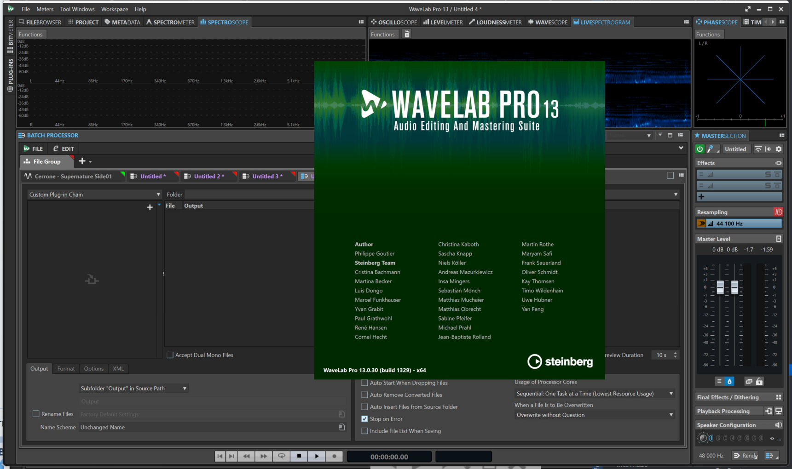Image resolution: width=792 pixels, height=469 pixels.
Task: Open Custom Plug-in Chain dropdown
Action: [94, 194]
